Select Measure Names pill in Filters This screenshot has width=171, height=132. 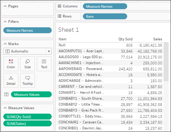(28, 30)
